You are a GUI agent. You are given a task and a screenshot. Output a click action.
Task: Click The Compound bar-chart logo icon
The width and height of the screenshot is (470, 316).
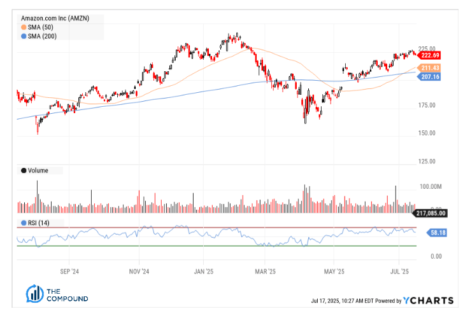pos(35,294)
